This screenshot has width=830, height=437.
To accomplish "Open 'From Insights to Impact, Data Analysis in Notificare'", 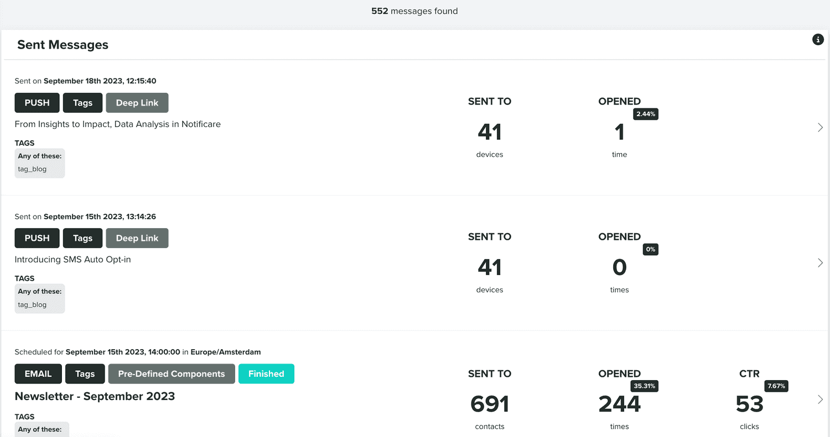I will [118, 124].
